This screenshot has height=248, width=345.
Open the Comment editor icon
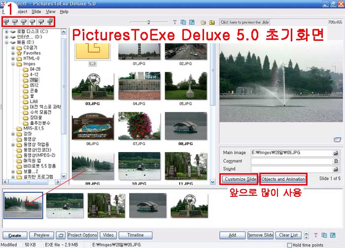336,161
